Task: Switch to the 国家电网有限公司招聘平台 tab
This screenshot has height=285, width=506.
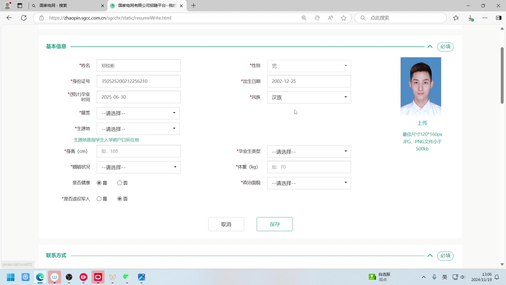Action: click(147, 6)
